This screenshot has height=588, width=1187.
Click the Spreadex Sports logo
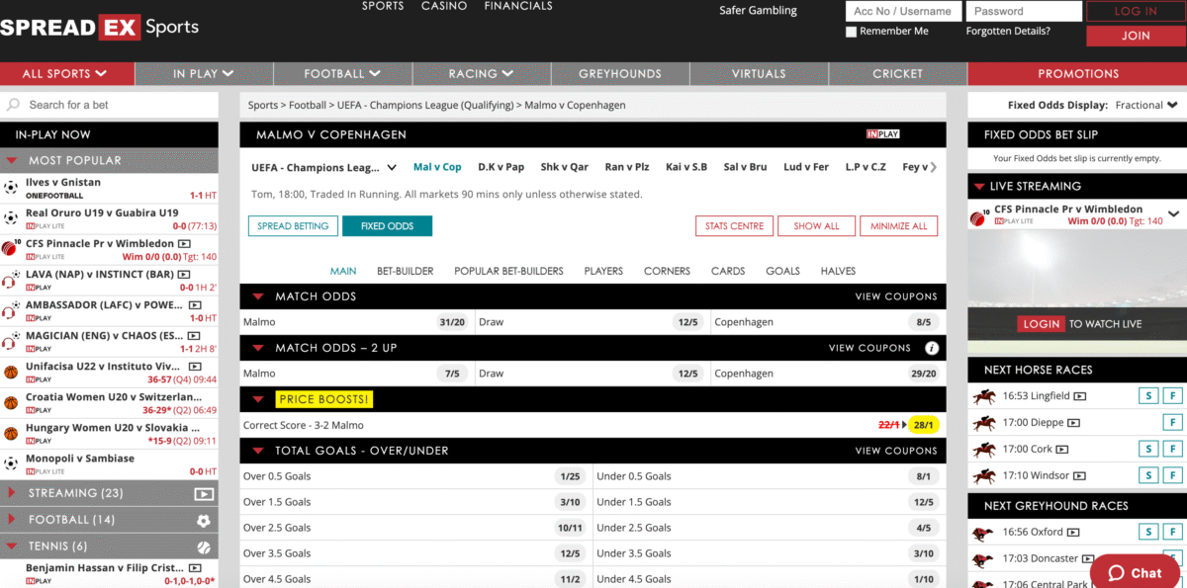pos(99,28)
